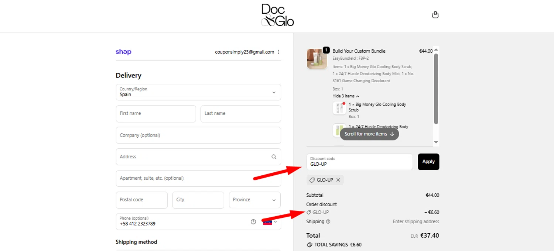Viewport: 554px width, 251px height.
Task: Open the phone country flag selector
Action: tap(270, 222)
